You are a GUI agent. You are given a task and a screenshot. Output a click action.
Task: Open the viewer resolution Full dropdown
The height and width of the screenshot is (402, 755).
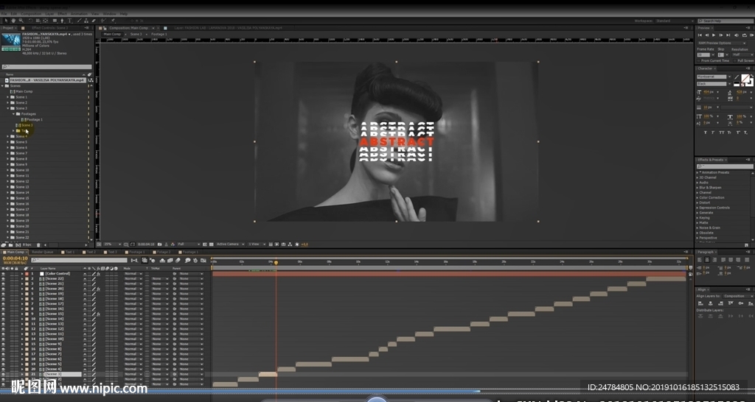pyautogui.click(x=189, y=244)
